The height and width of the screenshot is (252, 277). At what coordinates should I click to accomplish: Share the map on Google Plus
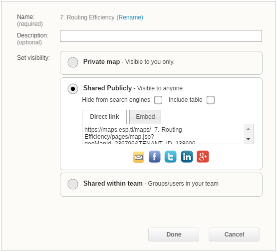coord(203,157)
